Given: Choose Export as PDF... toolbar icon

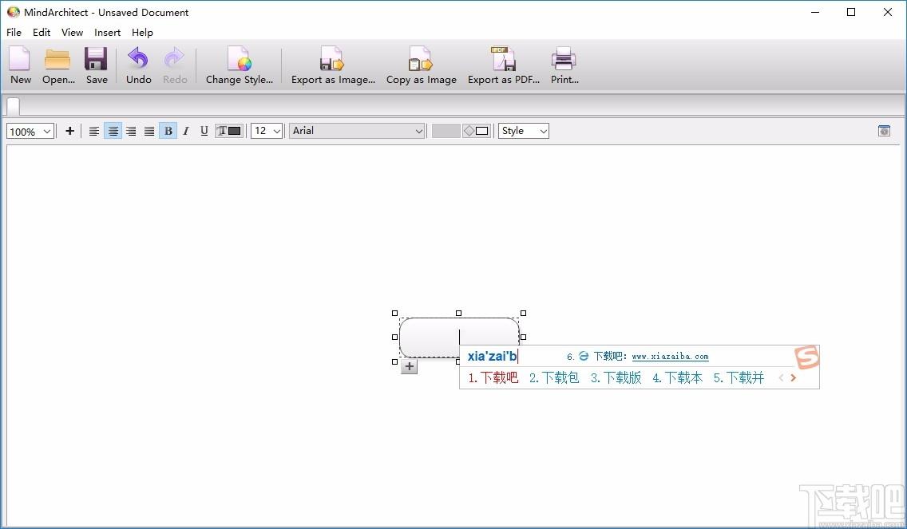Looking at the screenshot, I should (503, 65).
